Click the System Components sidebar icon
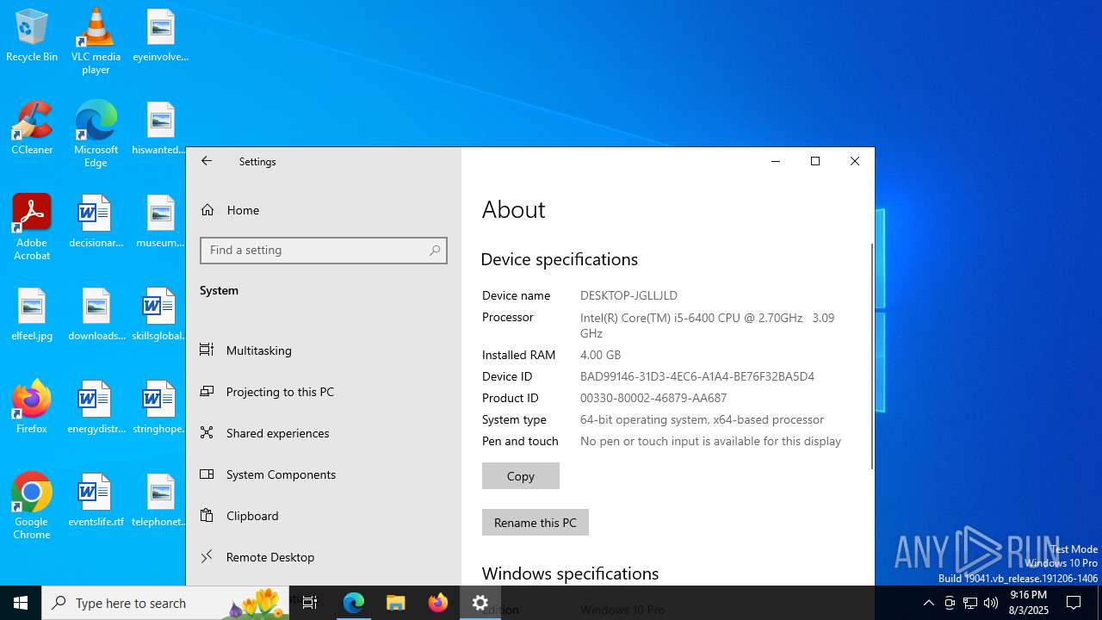The height and width of the screenshot is (620, 1102). click(207, 474)
